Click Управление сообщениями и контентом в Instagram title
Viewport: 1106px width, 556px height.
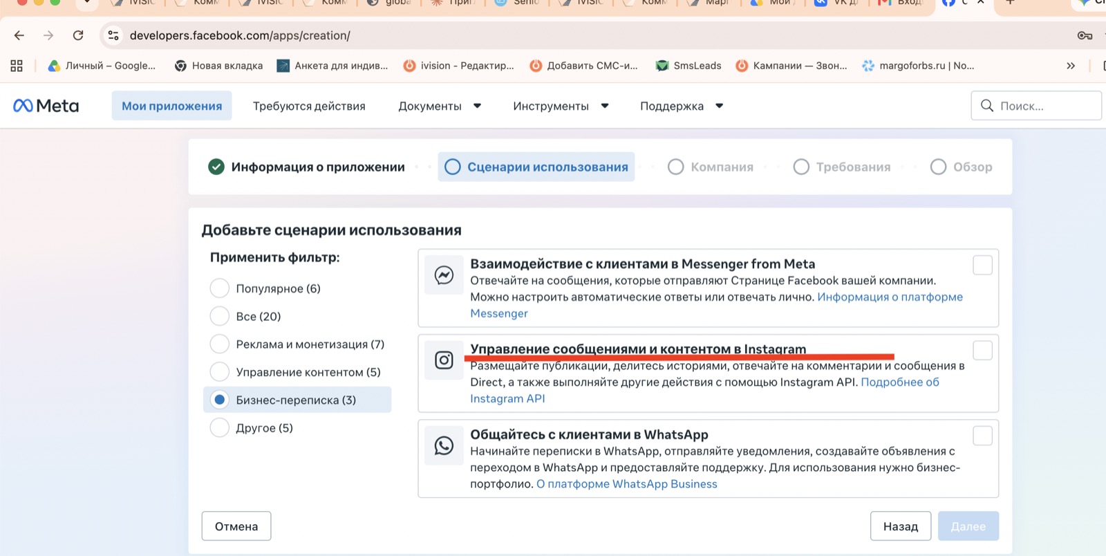click(638, 349)
